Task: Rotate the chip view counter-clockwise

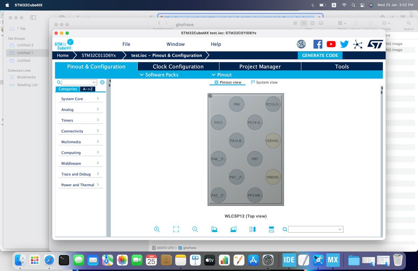Action: point(233,229)
